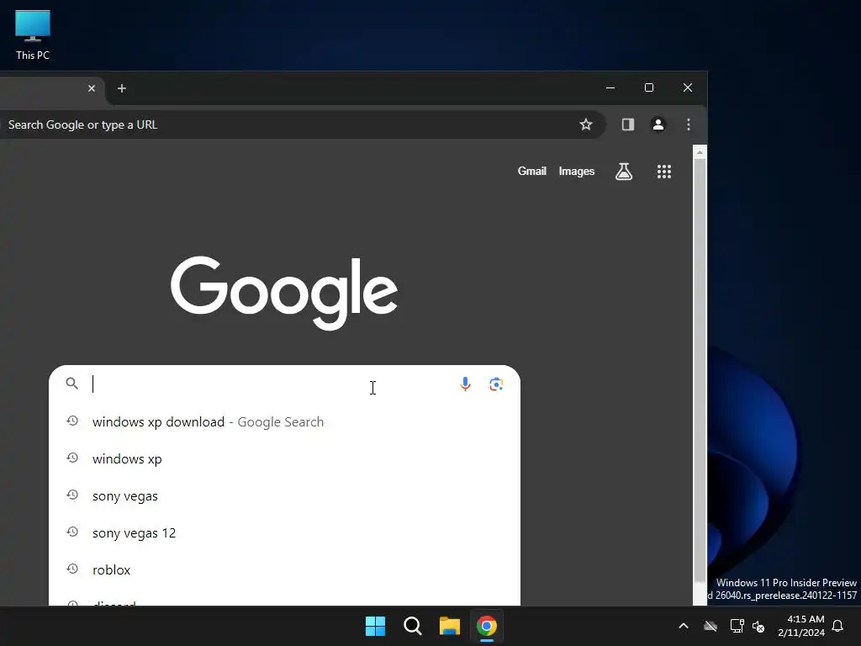Viewport: 861px width, 646px height.
Task: Click the Google search magnifier icon
Action: [72, 384]
